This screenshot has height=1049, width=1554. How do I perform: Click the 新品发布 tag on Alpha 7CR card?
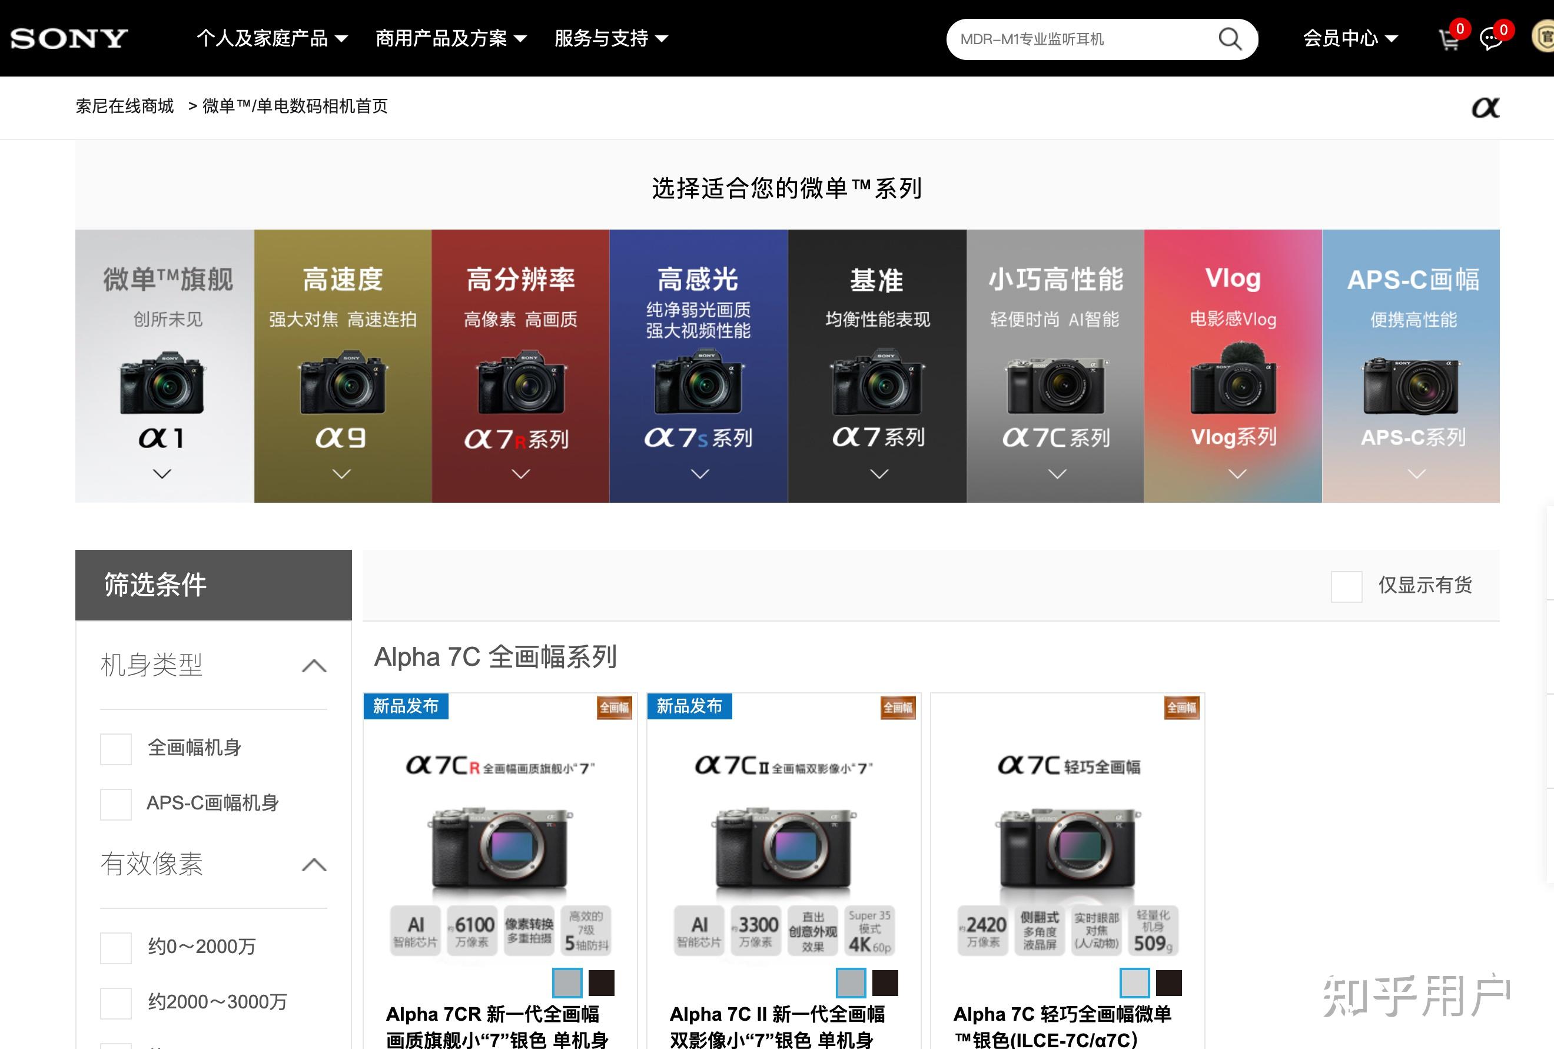(406, 706)
